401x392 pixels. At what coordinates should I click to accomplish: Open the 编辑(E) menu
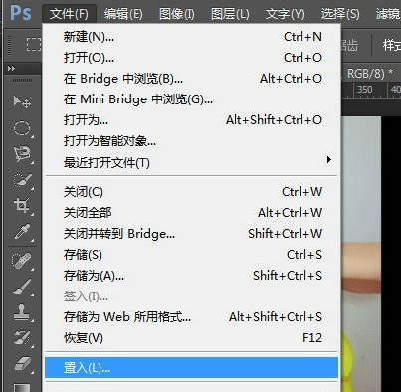[123, 14]
